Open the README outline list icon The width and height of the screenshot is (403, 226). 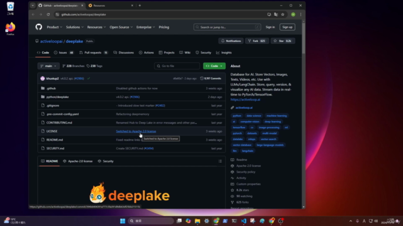coord(220,161)
